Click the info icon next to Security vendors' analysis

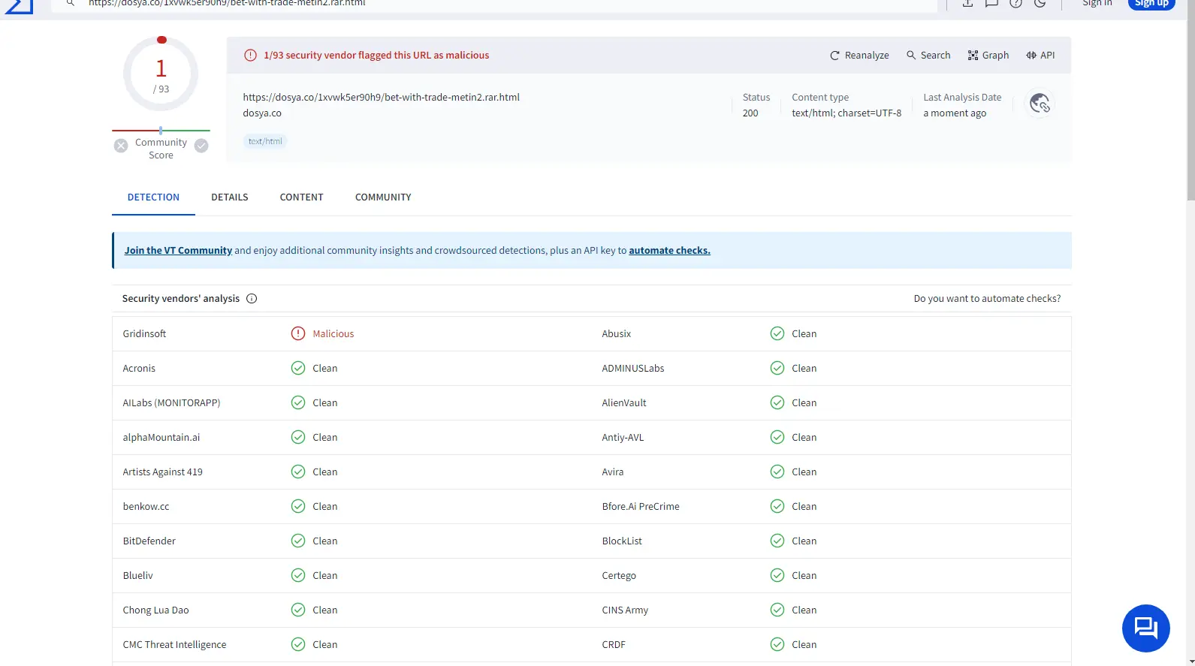252,299
